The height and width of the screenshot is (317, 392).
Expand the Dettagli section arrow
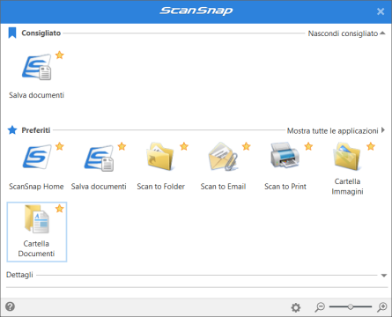click(x=384, y=276)
